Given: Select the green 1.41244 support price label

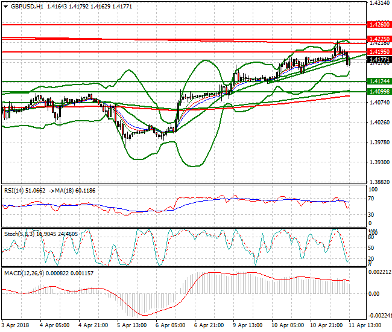Looking at the screenshot, I should click(381, 81).
